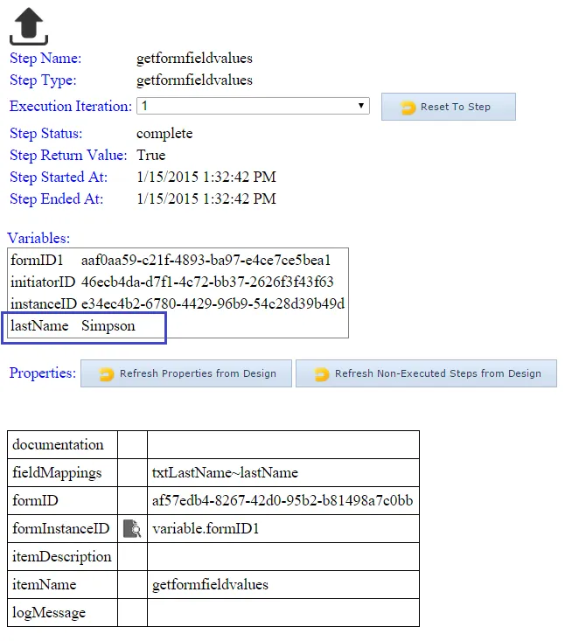Viewport: 579px width, 641px height.
Task: Click the formID property name cell
Action: click(x=63, y=500)
